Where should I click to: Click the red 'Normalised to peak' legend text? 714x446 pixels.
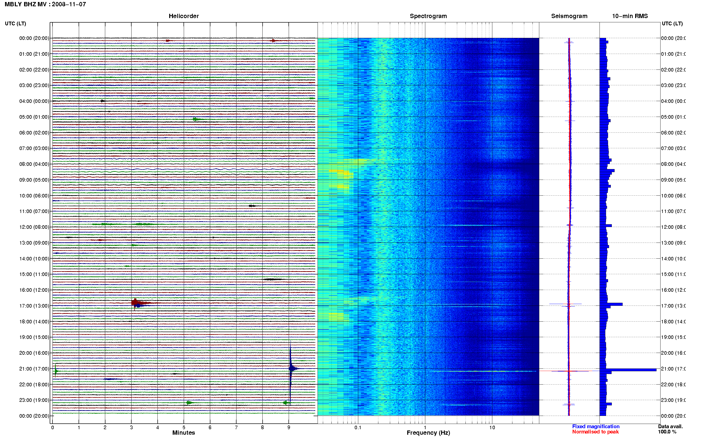click(x=595, y=432)
